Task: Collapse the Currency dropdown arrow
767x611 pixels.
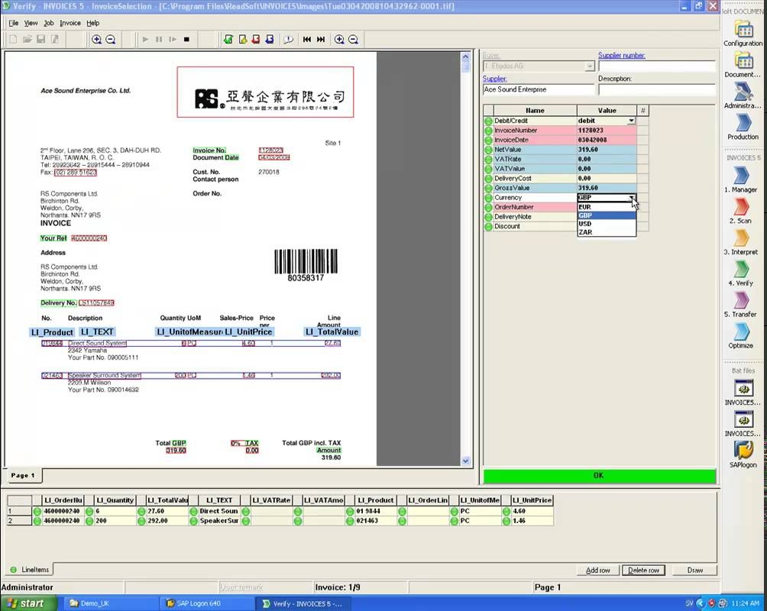Action: click(x=632, y=198)
